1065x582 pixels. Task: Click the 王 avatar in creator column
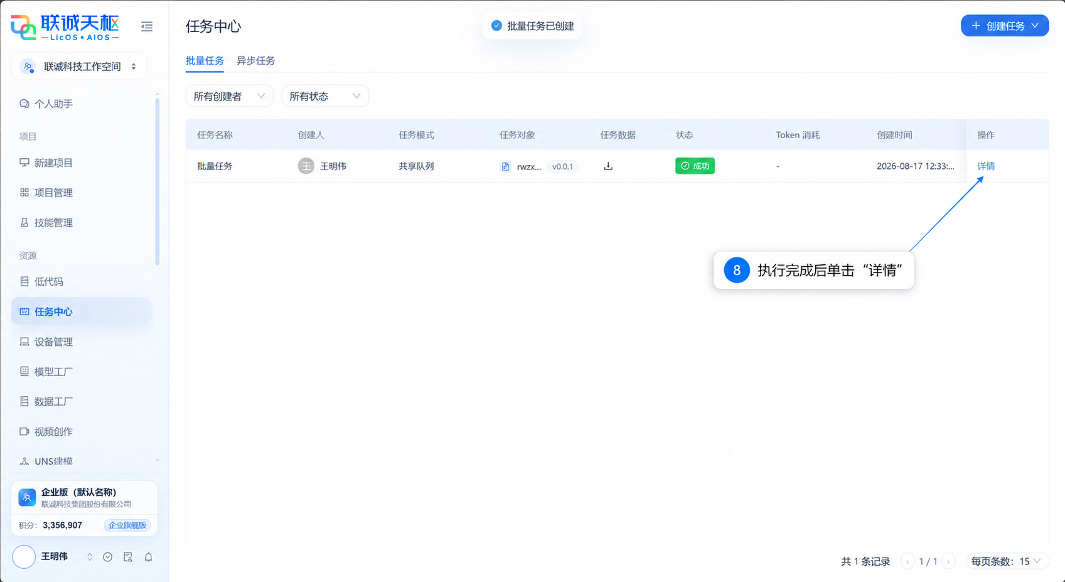(x=306, y=166)
